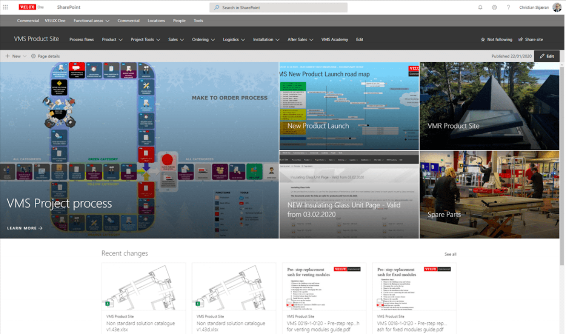Open NEW Insulating Glass Unit Page tile
This screenshot has width=566, height=334.
click(349, 195)
